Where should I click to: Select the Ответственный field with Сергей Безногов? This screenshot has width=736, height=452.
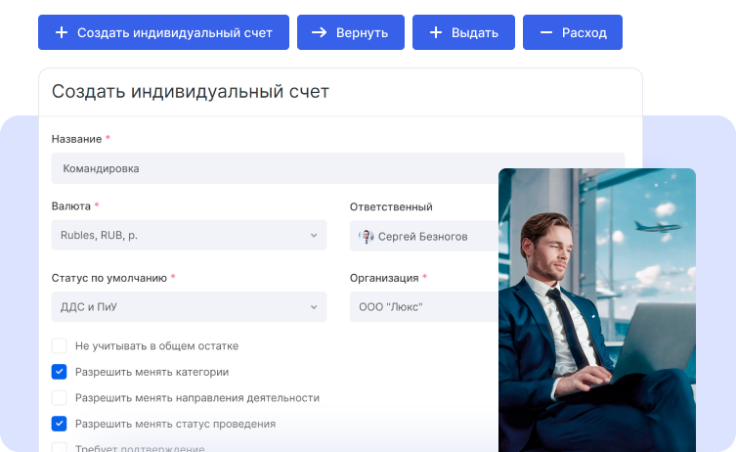point(424,236)
